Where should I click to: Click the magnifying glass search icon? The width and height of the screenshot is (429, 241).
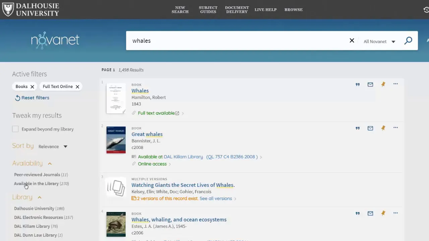point(408,41)
